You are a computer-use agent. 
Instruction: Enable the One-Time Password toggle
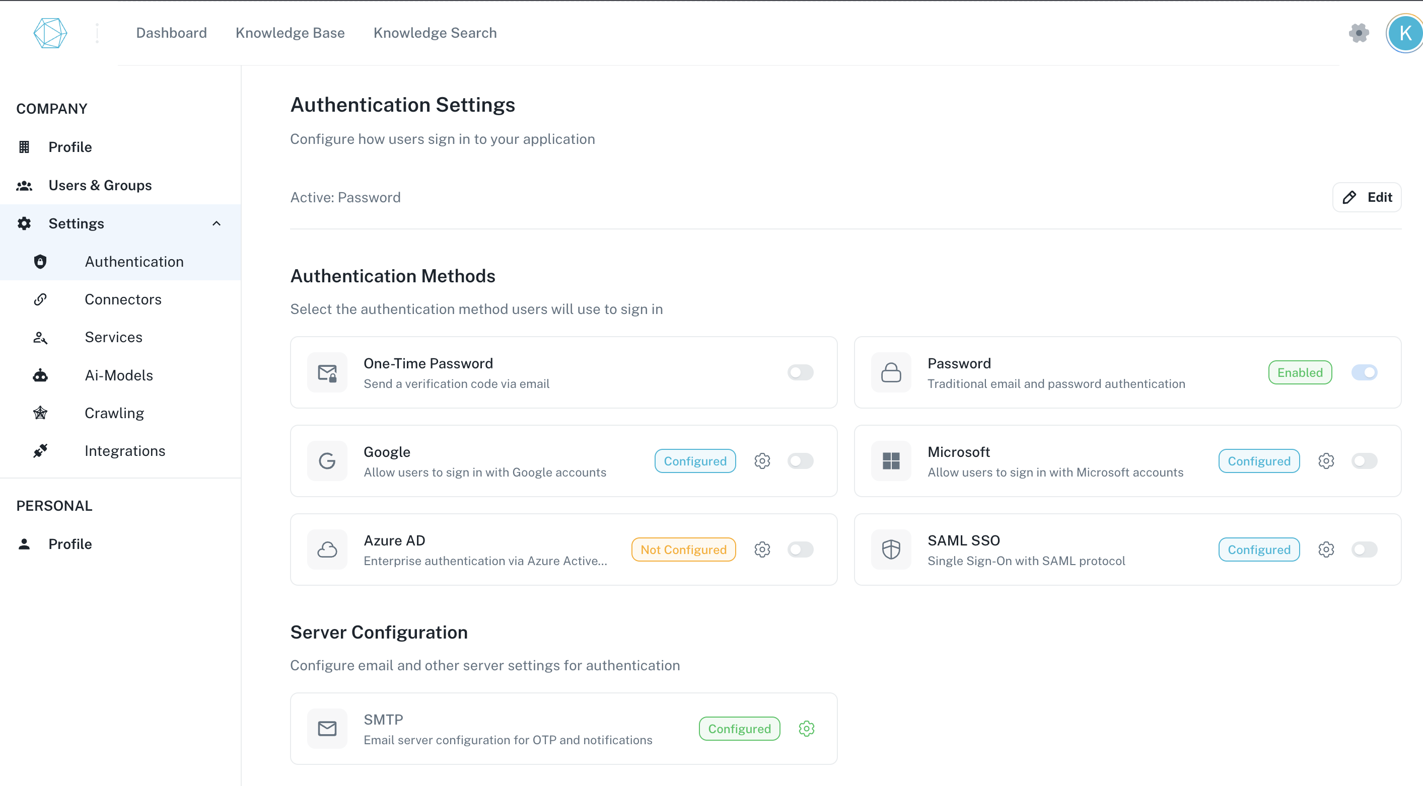point(801,372)
